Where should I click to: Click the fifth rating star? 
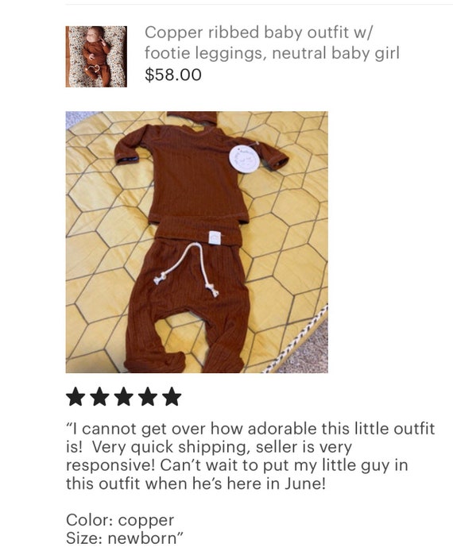coord(172,397)
